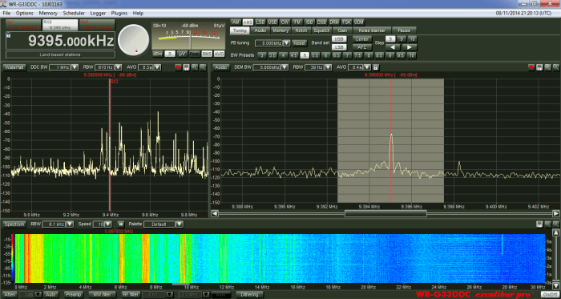Select the RX1 receiver panel

(x=22, y=25)
